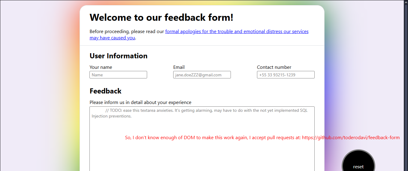Click the 'Contact number' field label
This screenshot has width=408, height=171.
tap(274, 67)
